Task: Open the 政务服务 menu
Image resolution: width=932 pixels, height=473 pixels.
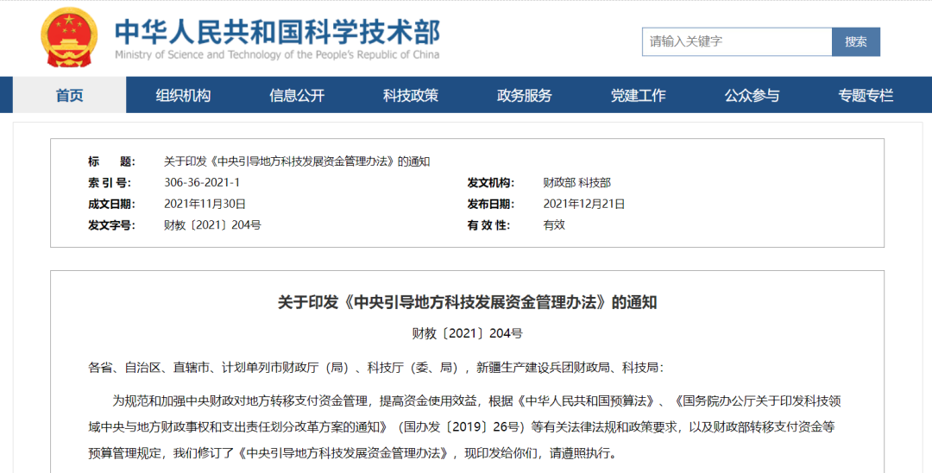Action: 525,95
